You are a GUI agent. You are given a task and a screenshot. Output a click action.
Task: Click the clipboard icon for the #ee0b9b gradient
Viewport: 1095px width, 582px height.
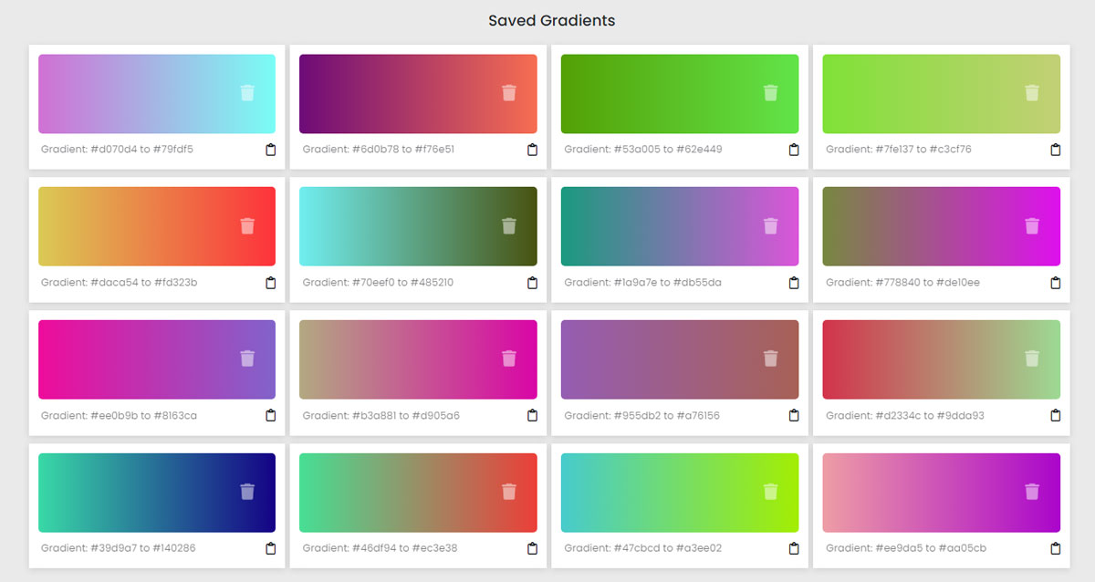pos(270,415)
